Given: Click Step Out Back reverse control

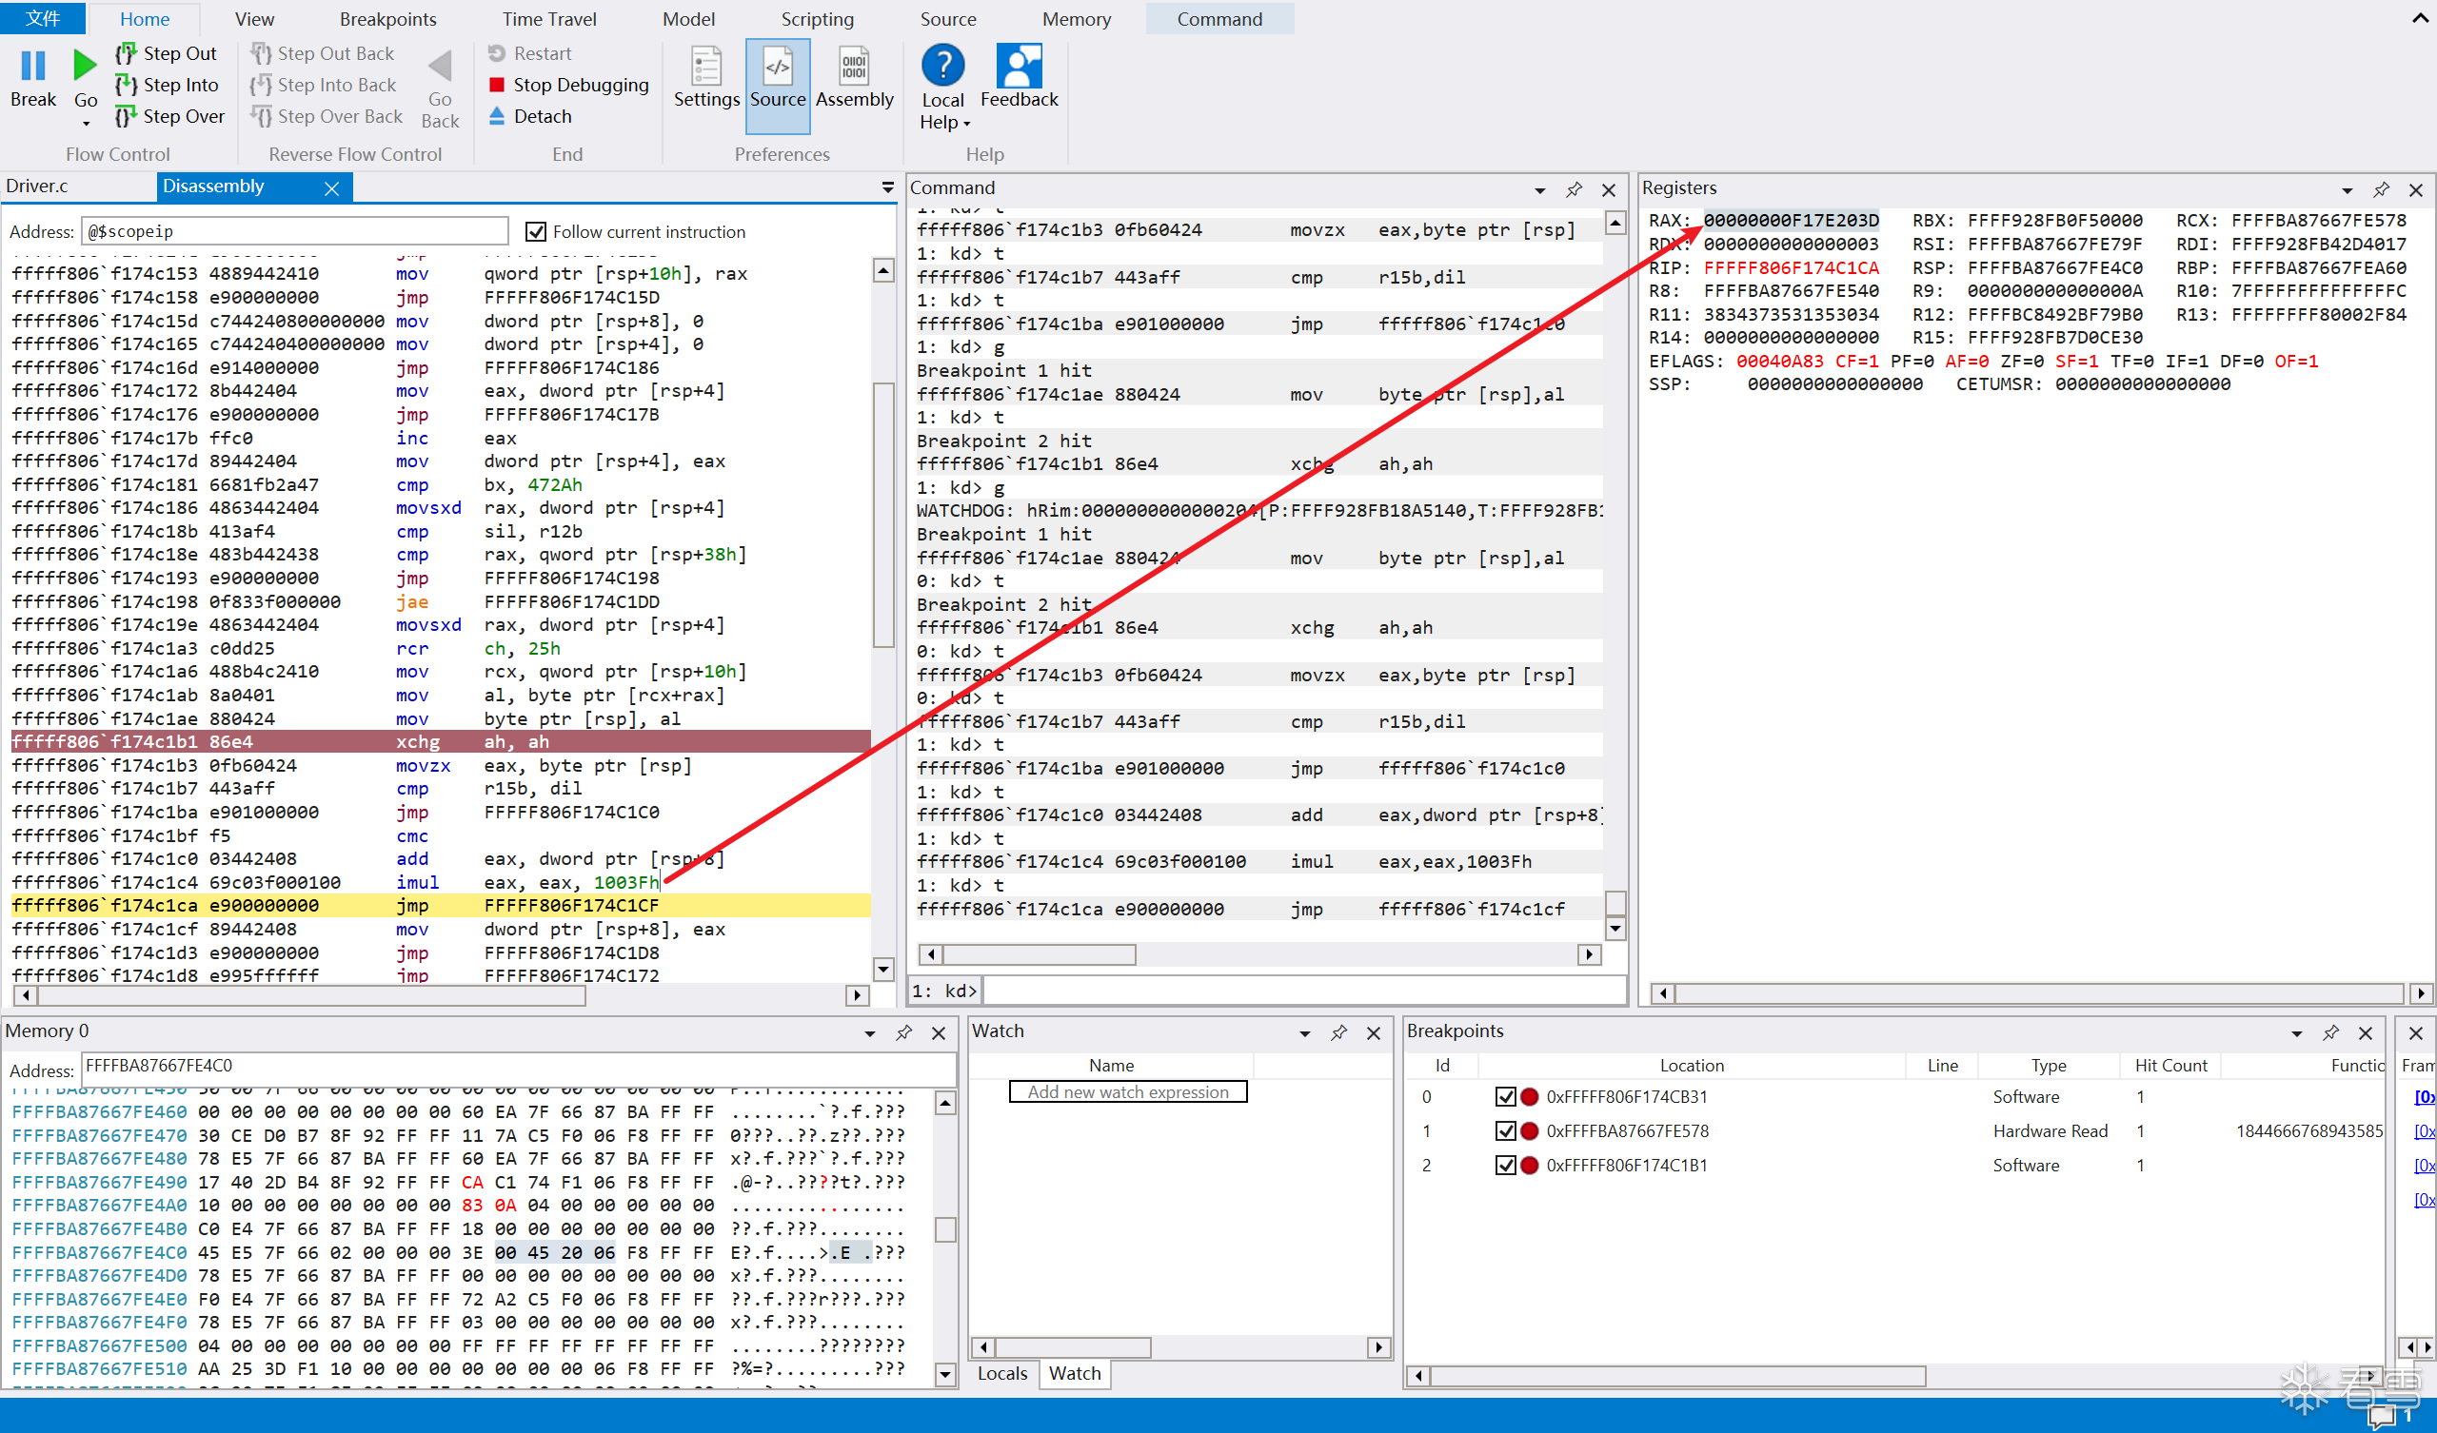Looking at the screenshot, I should click(x=322, y=53).
